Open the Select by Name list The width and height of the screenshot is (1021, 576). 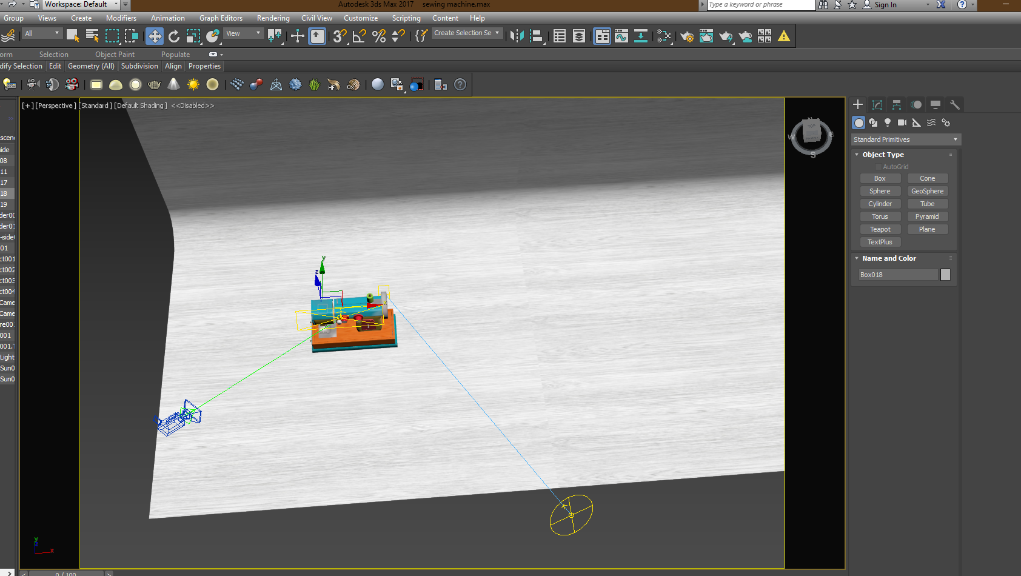[92, 36]
